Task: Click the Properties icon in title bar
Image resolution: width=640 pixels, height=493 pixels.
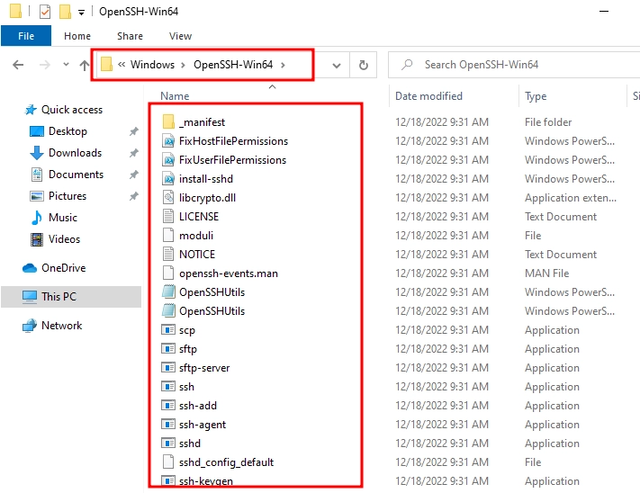Action: 44,12
